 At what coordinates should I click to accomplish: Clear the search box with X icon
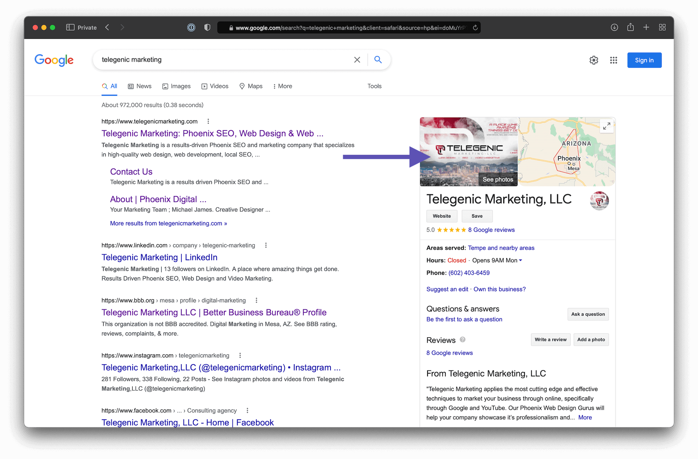(357, 60)
